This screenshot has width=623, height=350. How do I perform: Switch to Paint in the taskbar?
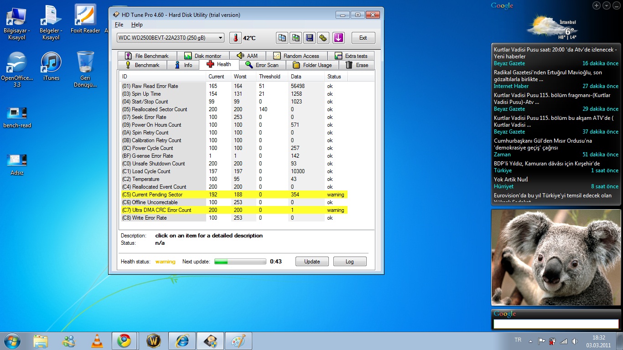click(238, 341)
